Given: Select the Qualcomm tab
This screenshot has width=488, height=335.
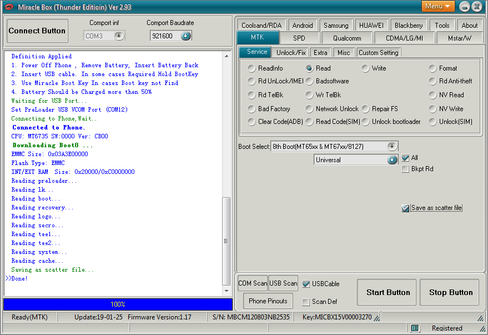Looking at the screenshot, I should pos(347,38).
